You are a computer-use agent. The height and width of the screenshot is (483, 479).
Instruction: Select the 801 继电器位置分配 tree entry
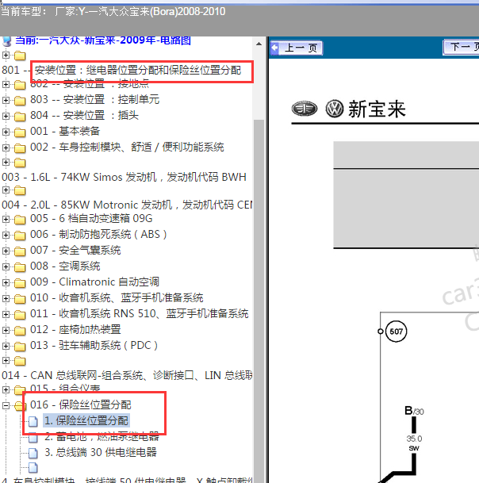tap(121, 71)
